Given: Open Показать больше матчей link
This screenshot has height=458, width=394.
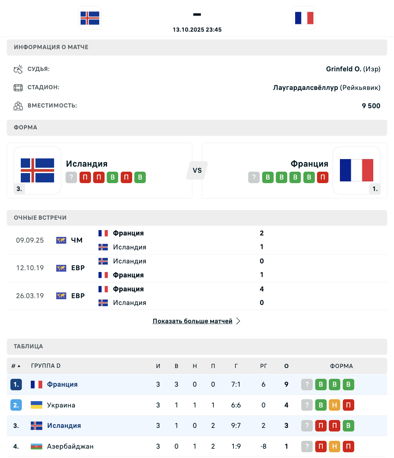Looking at the screenshot, I should pos(192,321).
